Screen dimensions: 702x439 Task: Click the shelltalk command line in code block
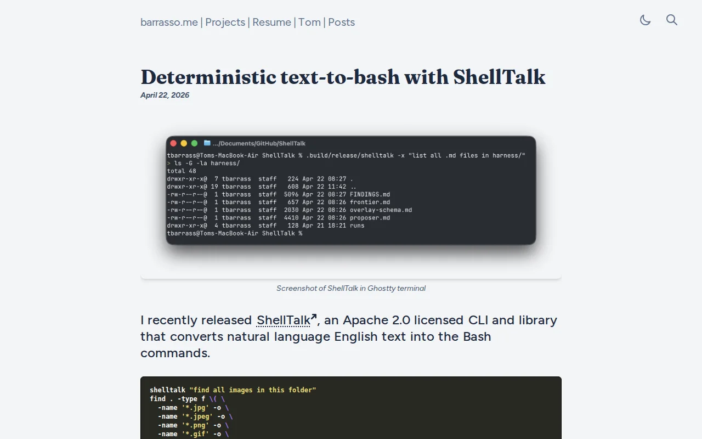233,390
